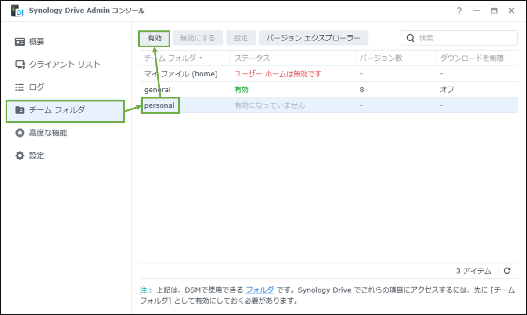527x315 pixels.
Task: Click the 高度な機能 star icon
Action: coord(20,133)
